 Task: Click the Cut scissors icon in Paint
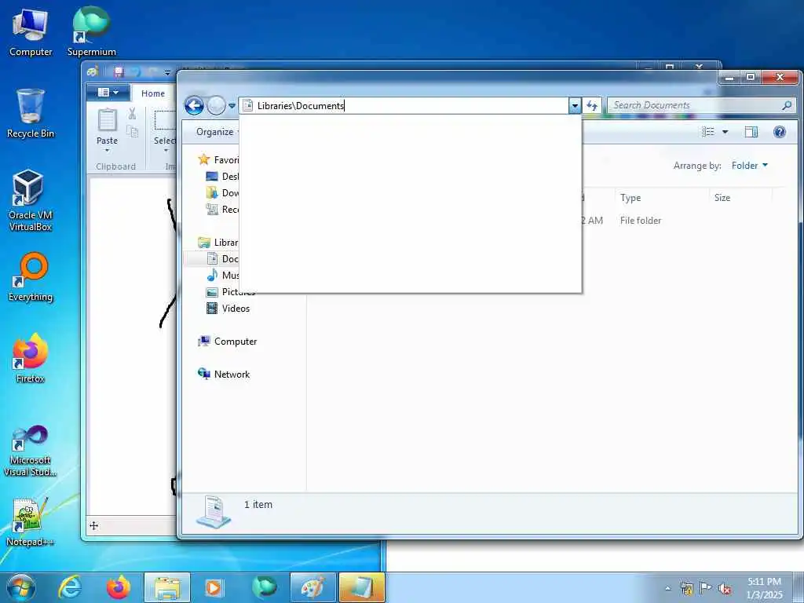132,113
